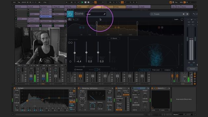The image size is (208, 117).
Task: Toggle EQ Eight device power button
Action: point(15,88)
